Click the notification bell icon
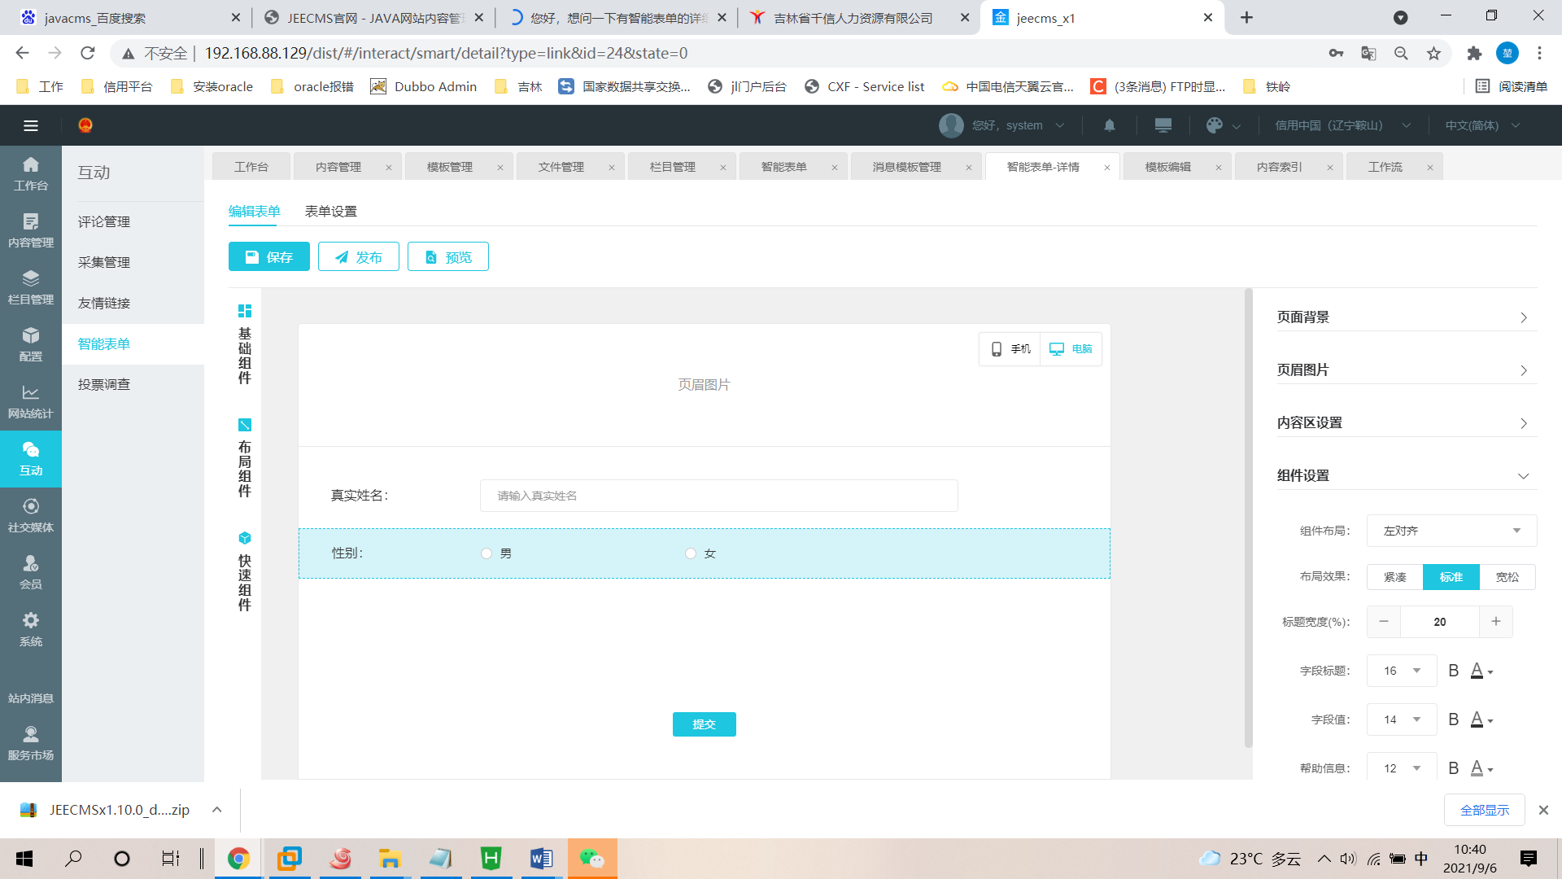Screen dimensions: 1562x879 (1110, 125)
